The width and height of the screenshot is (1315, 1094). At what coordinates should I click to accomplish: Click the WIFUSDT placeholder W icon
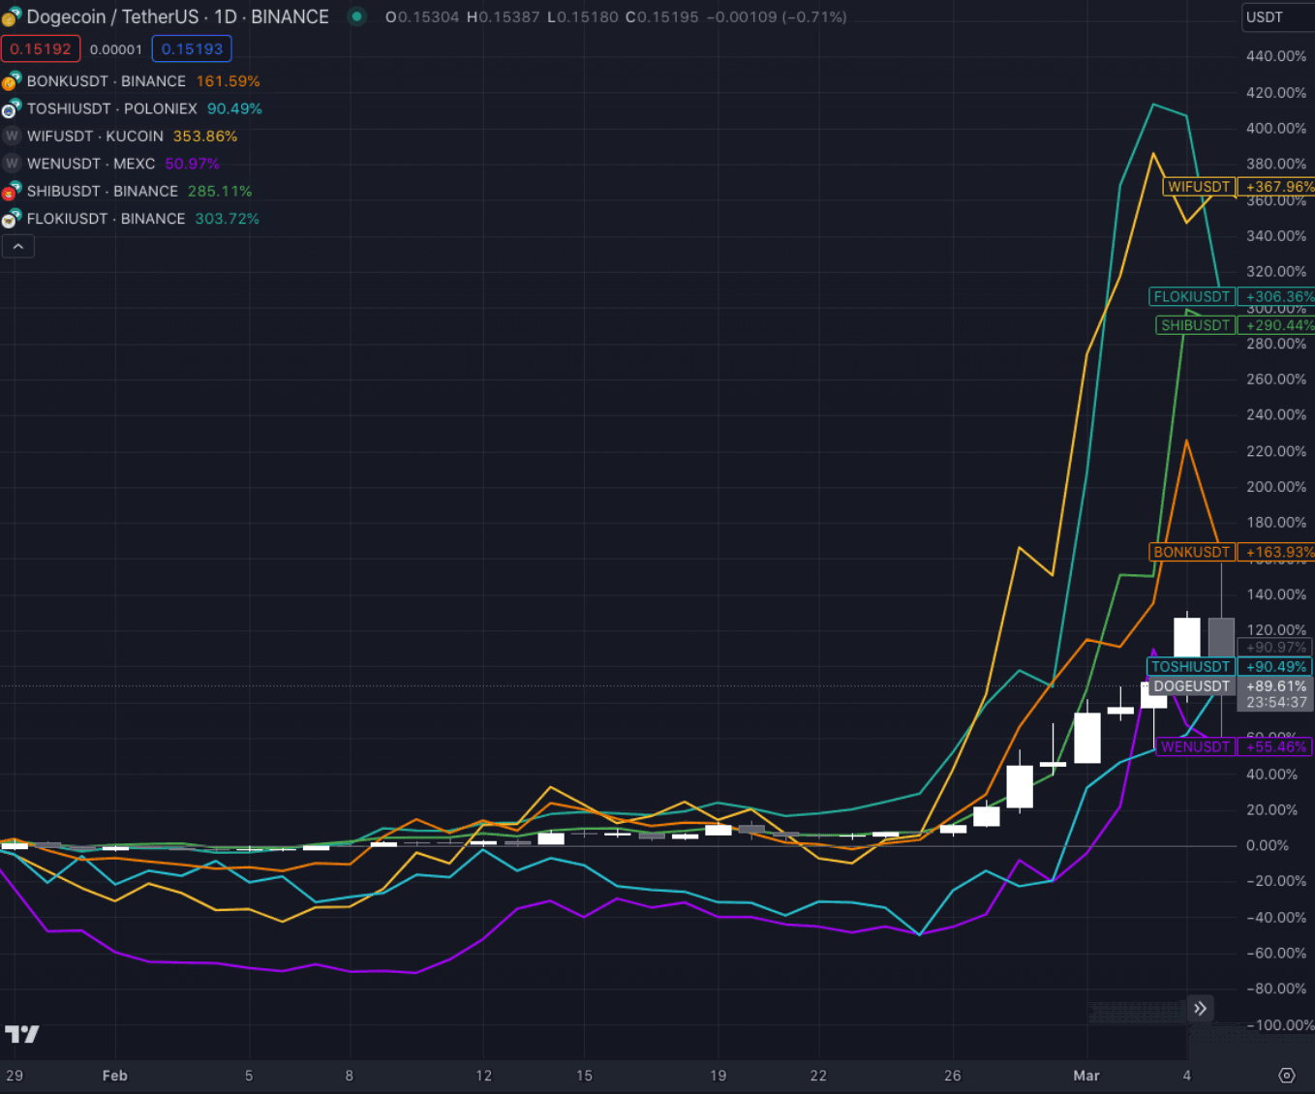(x=12, y=137)
